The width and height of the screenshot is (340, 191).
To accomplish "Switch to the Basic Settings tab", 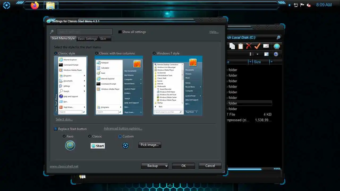I will click(x=87, y=39).
